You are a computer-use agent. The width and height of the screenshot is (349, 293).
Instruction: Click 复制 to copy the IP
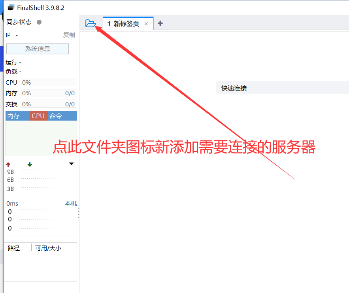click(x=69, y=35)
